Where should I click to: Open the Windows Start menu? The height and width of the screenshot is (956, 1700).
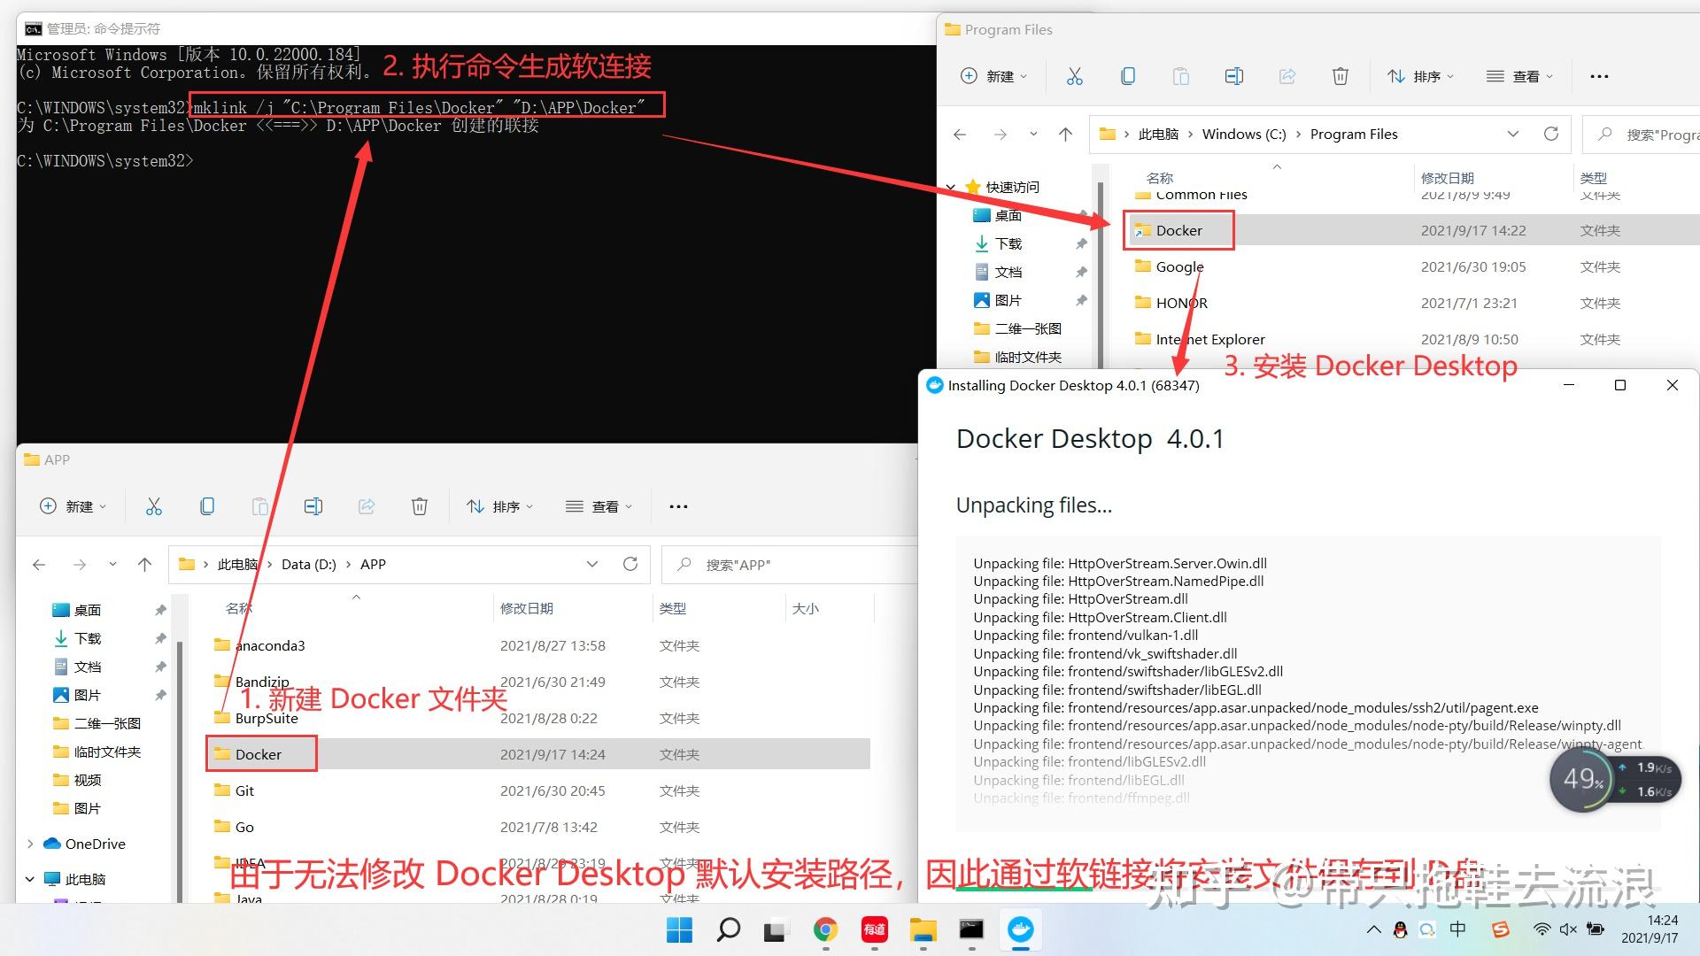pos(679,930)
